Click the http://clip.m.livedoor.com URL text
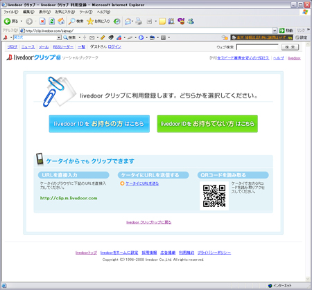The width and height of the screenshot is (312, 290). click(69, 198)
